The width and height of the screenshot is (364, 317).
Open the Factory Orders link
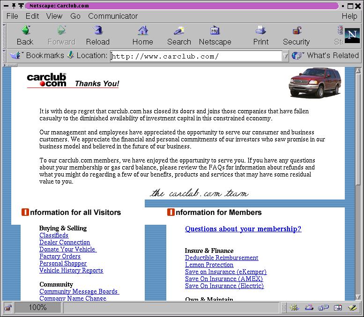(60, 256)
